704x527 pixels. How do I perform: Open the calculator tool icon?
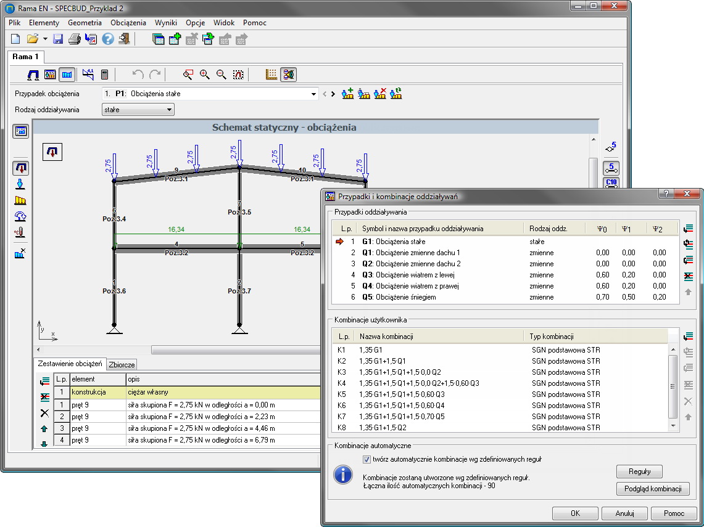click(104, 75)
